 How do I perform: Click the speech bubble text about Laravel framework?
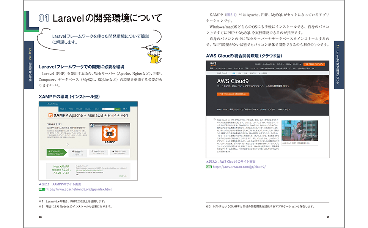(101, 39)
